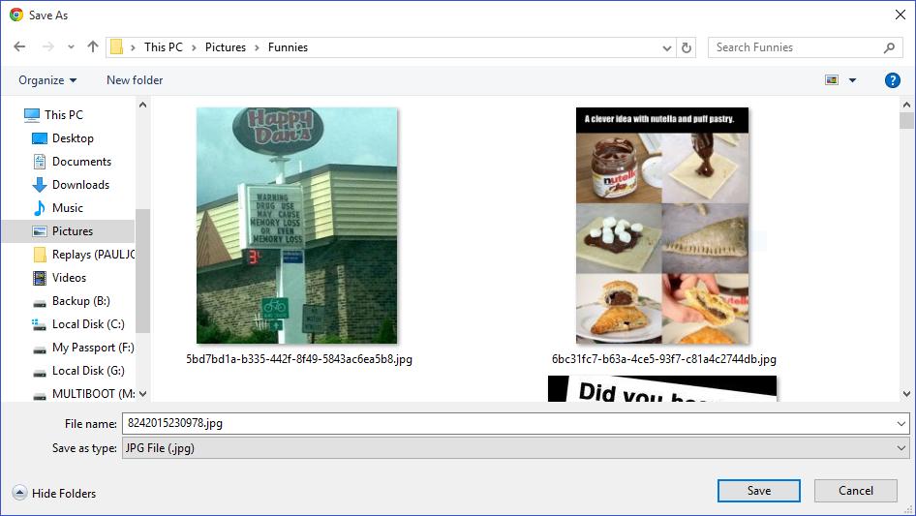The image size is (916, 516).
Task: Select the Happy Dan's sign thumbnail
Action: (296, 226)
